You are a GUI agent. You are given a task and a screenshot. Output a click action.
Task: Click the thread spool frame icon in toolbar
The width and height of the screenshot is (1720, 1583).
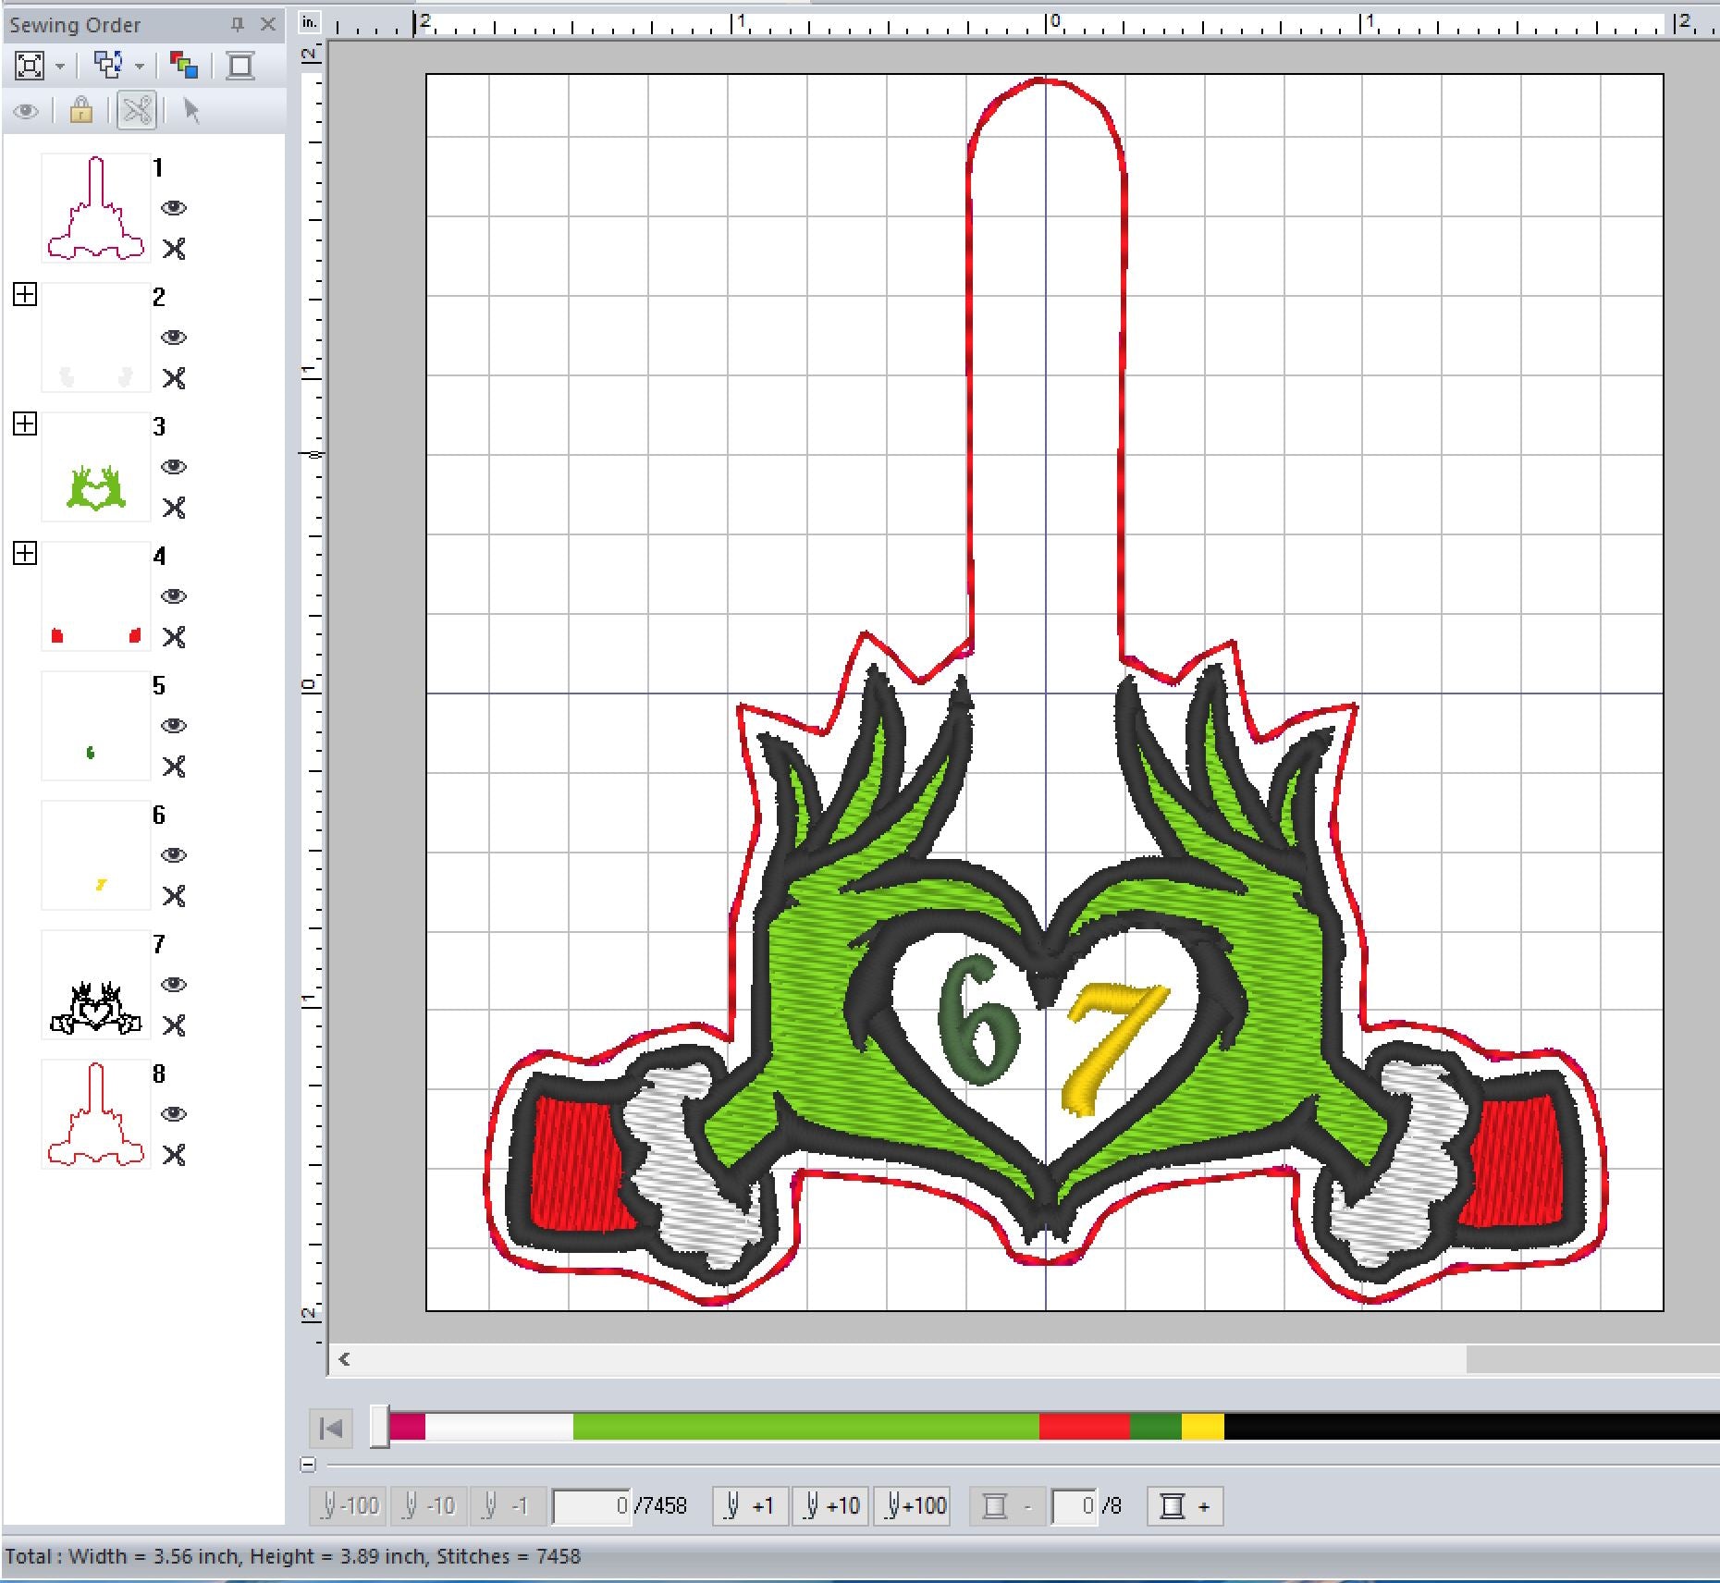240,66
